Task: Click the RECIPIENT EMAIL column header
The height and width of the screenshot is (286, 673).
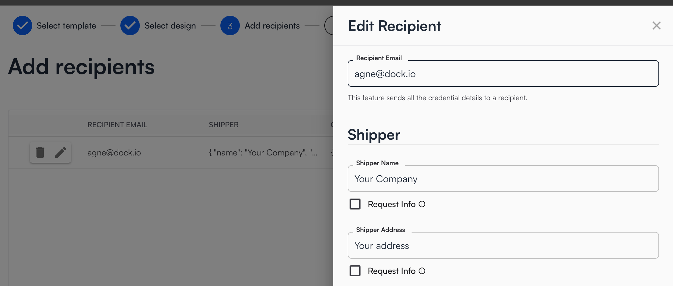Action: pyautogui.click(x=117, y=125)
